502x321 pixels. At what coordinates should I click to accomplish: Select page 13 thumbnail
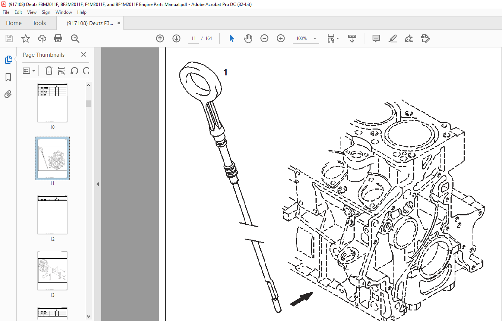coord(52,271)
